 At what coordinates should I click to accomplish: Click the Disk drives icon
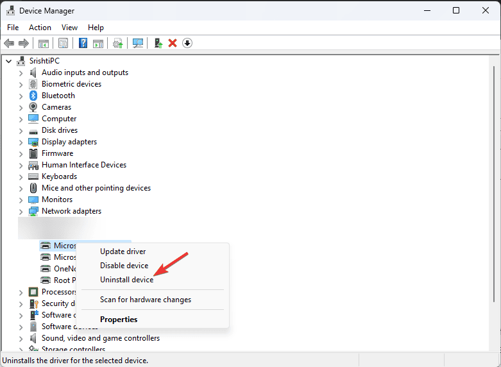[33, 131]
